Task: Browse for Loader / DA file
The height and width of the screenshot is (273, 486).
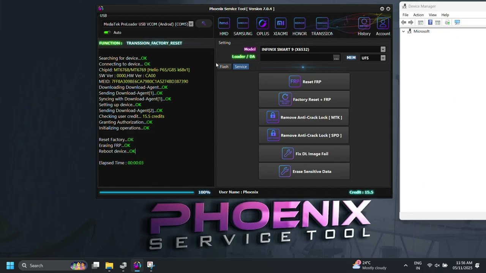Action: tap(336, 58)
